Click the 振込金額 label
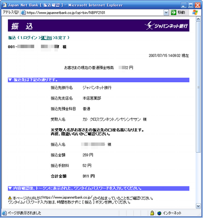Image resolution: width=203 pixels, height=218 pixels. pos(58,155)
